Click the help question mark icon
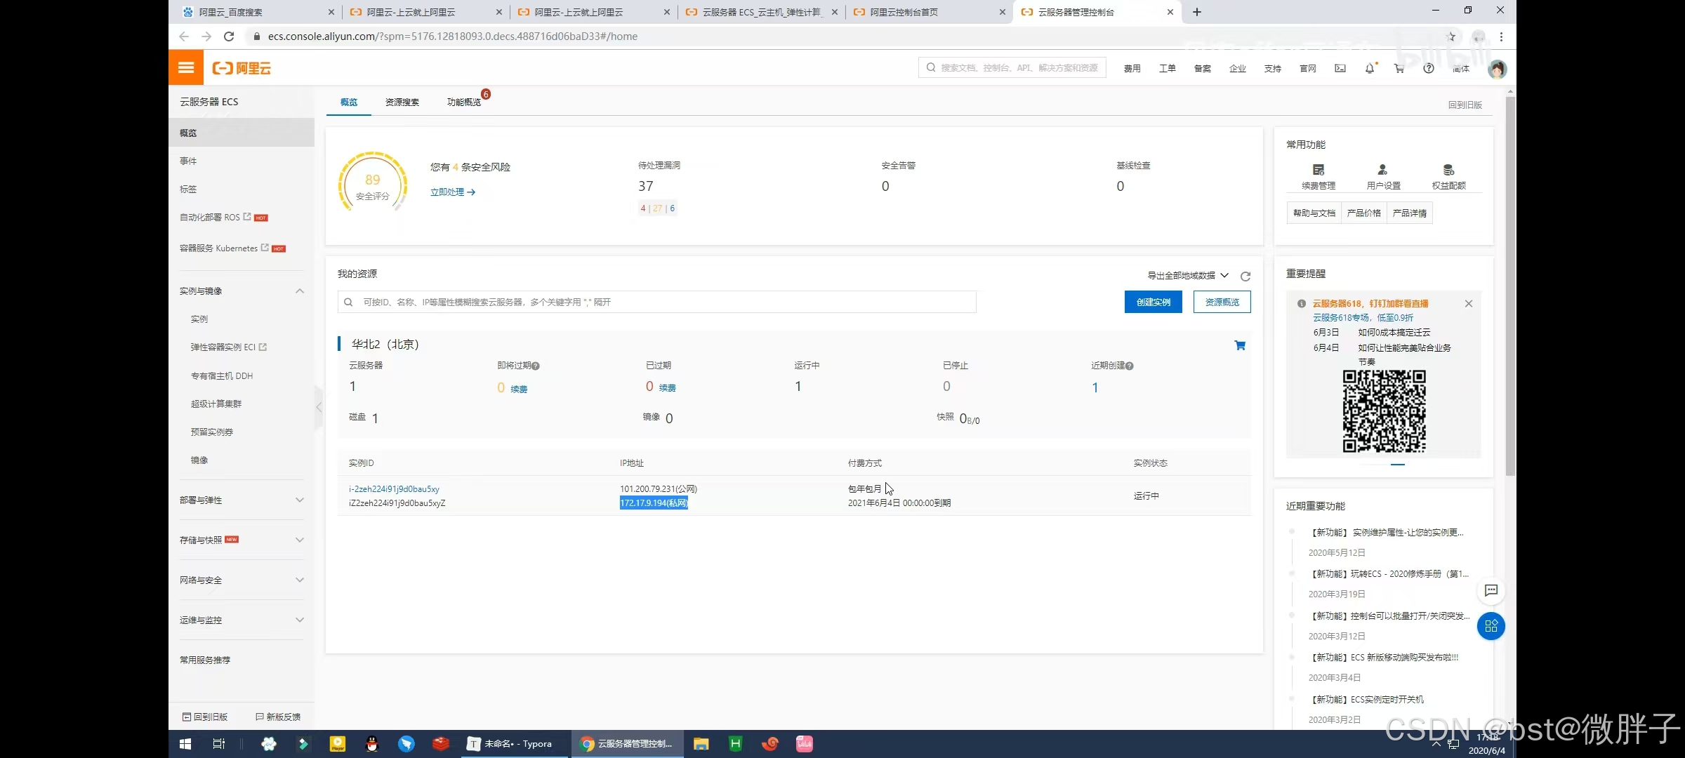 tap(1428, 68)
